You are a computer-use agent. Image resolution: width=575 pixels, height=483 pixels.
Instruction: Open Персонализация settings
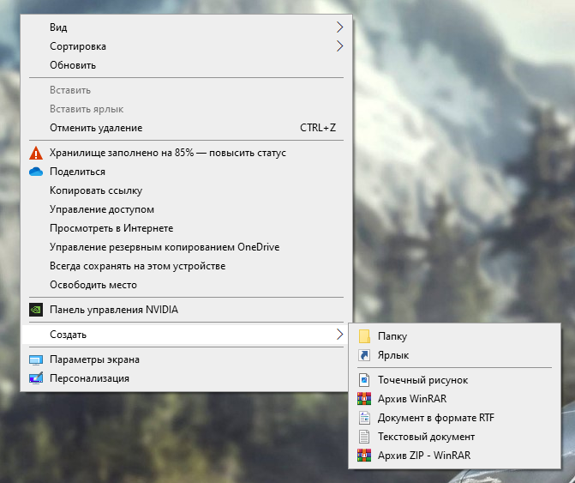pyautogui.click(x=186, y=378)
